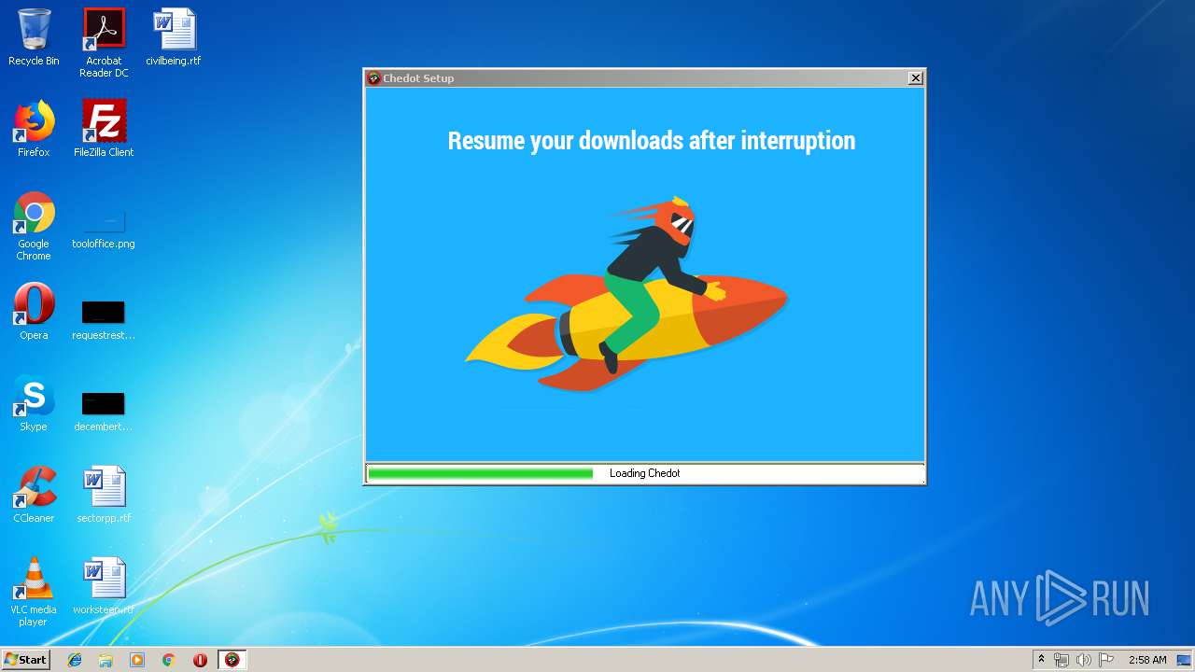Open Windows Media Player from taskbar
The width and height of the screenshot is (1195, 672).
coord(137,660)
